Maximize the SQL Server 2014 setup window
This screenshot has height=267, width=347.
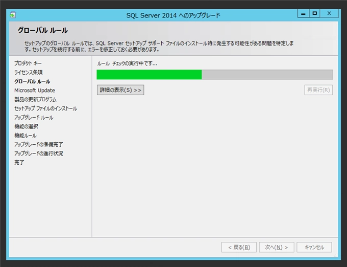click(314, 13)
